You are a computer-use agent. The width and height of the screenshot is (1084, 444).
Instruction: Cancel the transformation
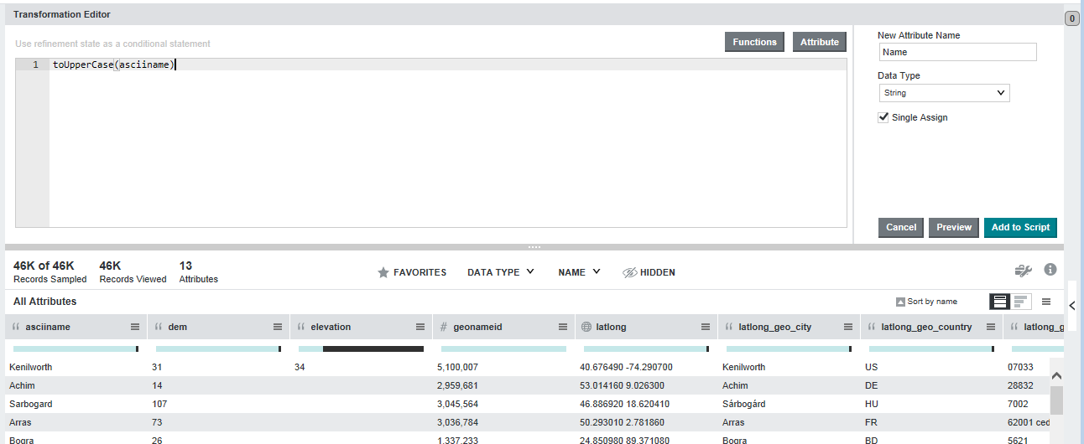(x=901, y=227)
